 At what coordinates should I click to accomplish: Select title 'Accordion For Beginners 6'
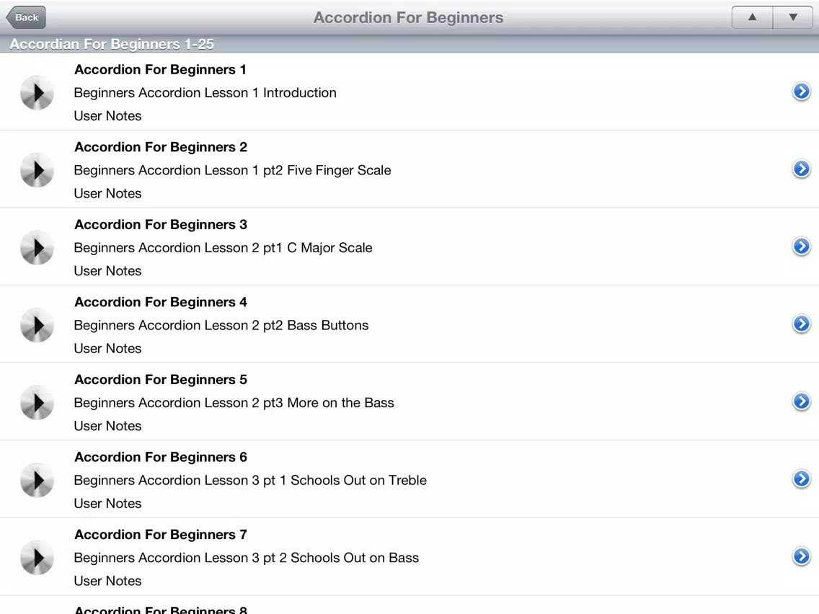(x=160, y=458)
